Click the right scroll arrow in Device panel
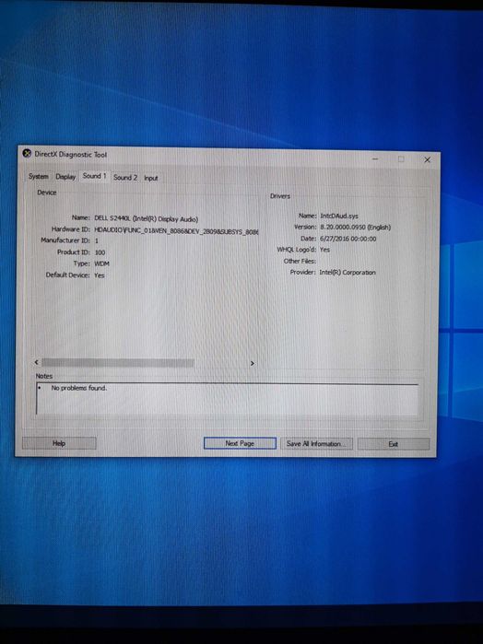Viewport: 483px width, 644px height. tap(252, 363)
